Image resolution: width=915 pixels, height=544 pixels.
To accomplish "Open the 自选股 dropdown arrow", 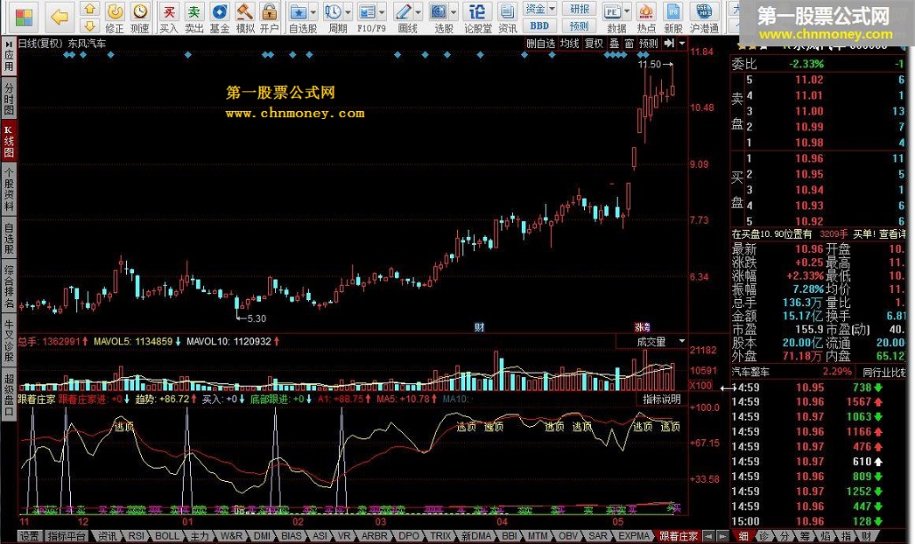I will coord(313,11).
